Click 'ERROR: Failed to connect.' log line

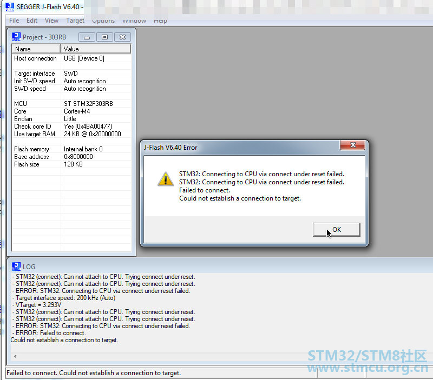pos(49,333)
